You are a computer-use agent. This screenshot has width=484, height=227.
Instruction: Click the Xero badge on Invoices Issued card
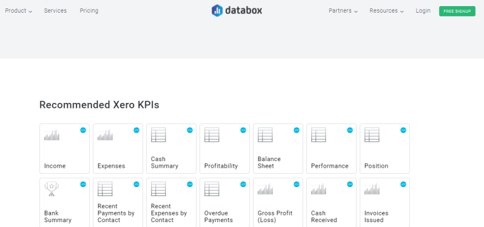403,184
